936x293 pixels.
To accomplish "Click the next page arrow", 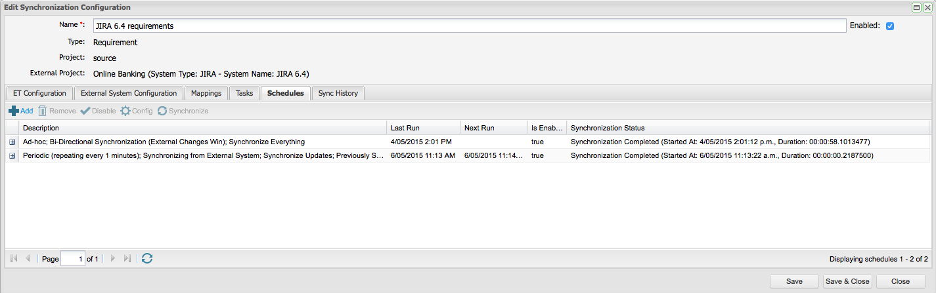I will (113, 259).
